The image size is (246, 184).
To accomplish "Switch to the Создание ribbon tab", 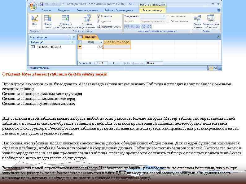I will click(x=64, y=11).
